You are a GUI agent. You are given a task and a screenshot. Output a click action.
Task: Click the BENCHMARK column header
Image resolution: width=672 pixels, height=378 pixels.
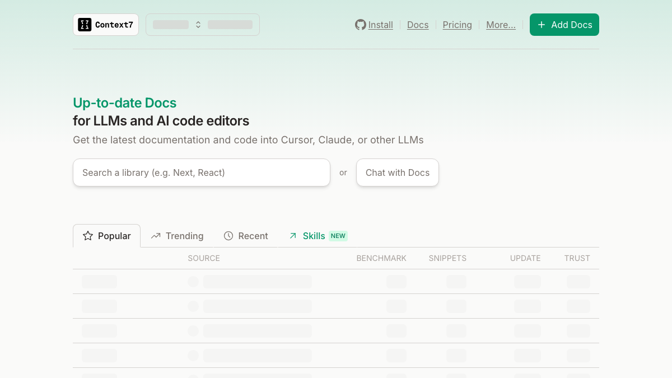(381, 258)
